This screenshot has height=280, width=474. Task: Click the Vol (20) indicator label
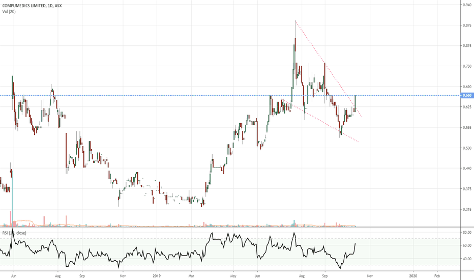tap(9, 12)
